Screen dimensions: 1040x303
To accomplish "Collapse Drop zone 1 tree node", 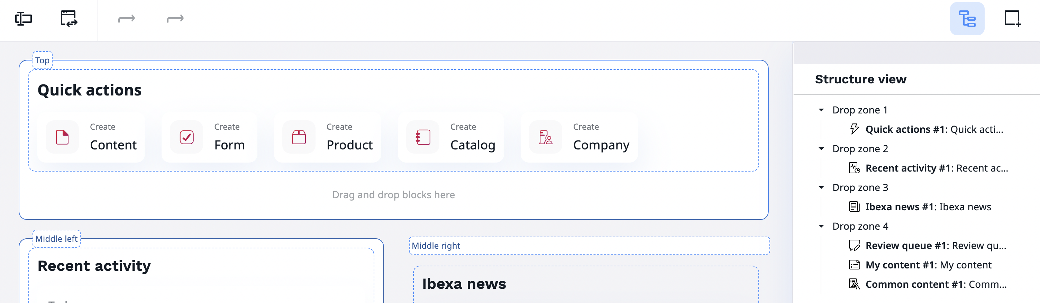I will click(821, 110).
